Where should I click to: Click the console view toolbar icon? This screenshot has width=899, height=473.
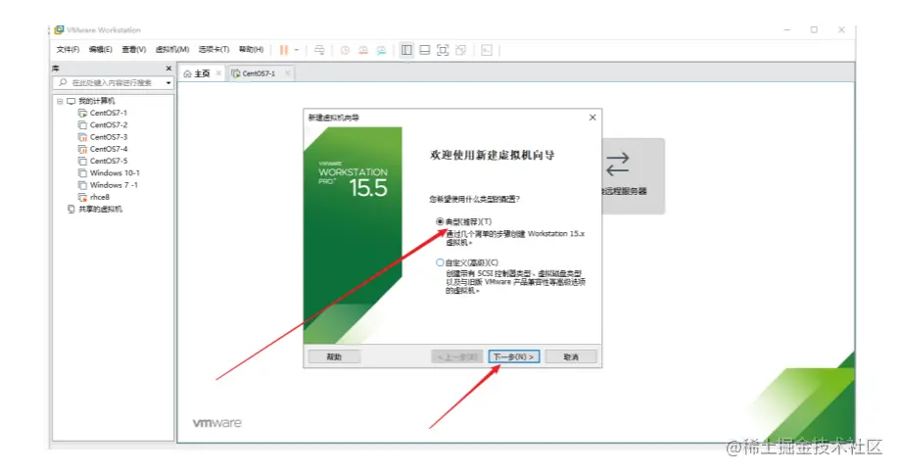click(487, 50)
